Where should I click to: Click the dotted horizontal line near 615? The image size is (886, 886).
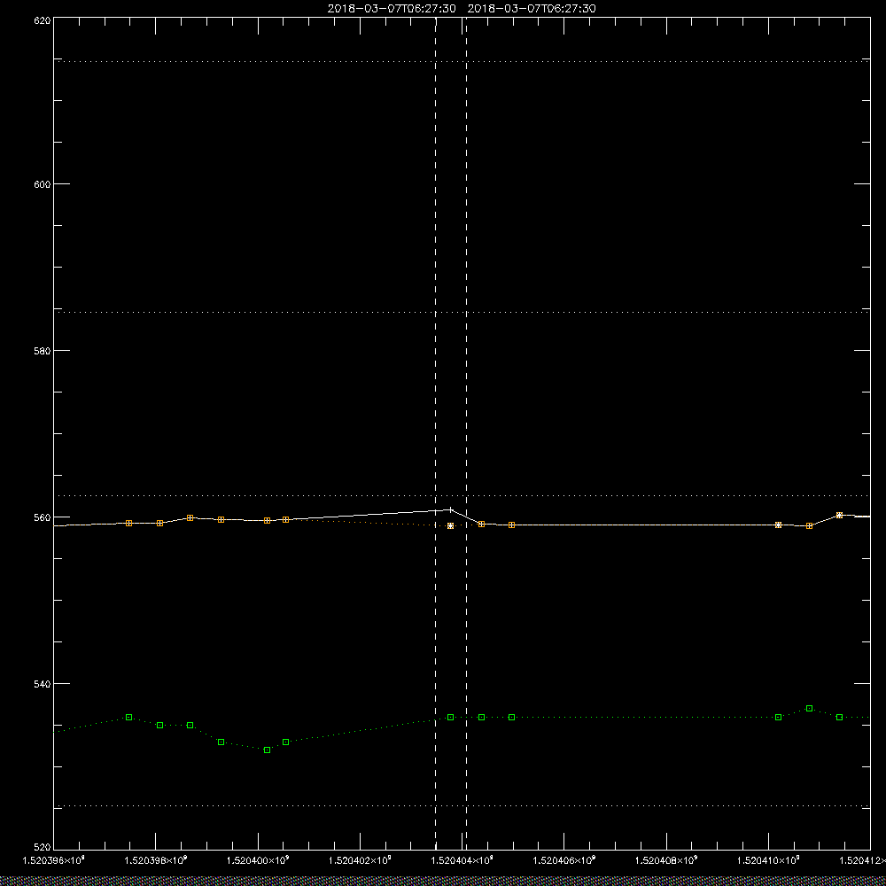click(462, 61)
